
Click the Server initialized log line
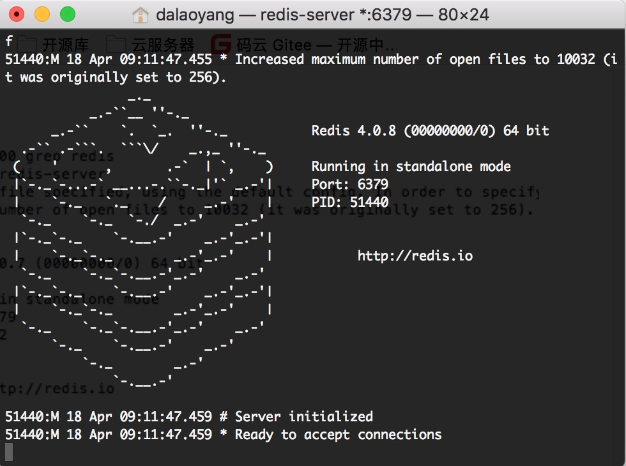click(189, 416)
